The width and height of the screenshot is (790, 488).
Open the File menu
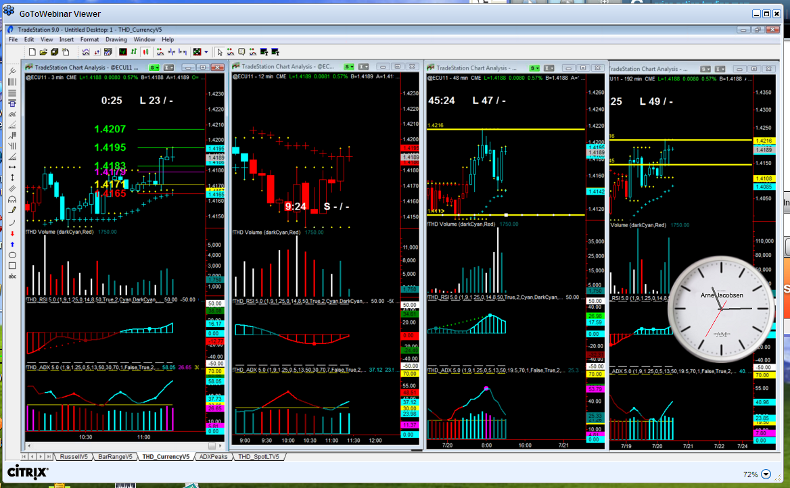(13, 39)
